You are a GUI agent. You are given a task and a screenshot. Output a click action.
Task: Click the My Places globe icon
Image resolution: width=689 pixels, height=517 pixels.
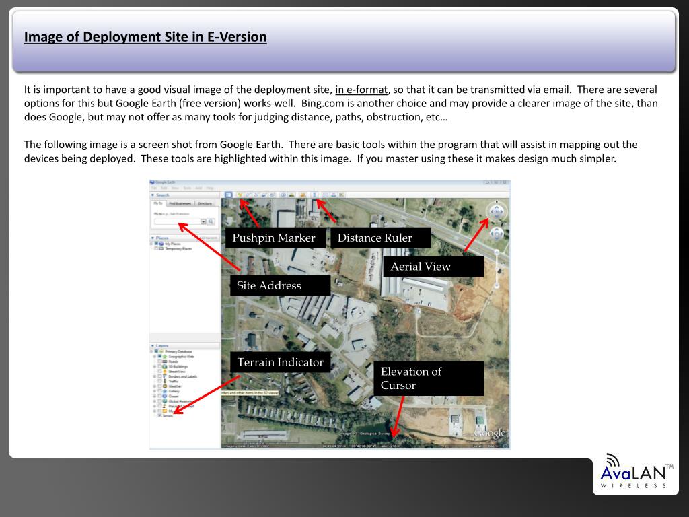pyautogui.click(x=161, y=244)
